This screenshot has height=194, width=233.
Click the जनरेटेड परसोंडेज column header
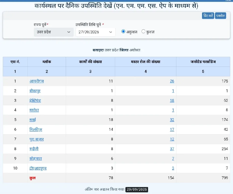[x=203, y=62]
